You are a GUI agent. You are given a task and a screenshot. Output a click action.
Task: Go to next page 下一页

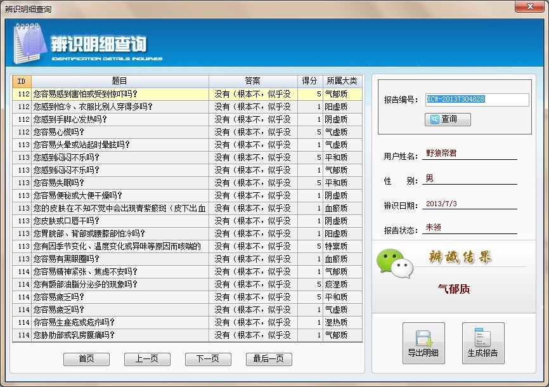tap(208, 359)
